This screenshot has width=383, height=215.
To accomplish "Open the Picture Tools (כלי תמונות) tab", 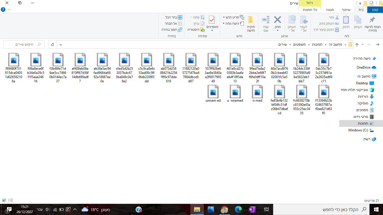I will 310,10.
